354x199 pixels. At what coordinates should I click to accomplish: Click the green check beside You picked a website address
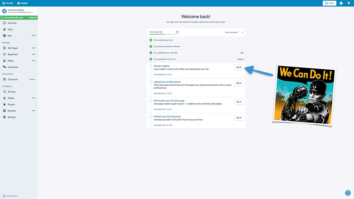pyautogui.click(x=151, y=47)
